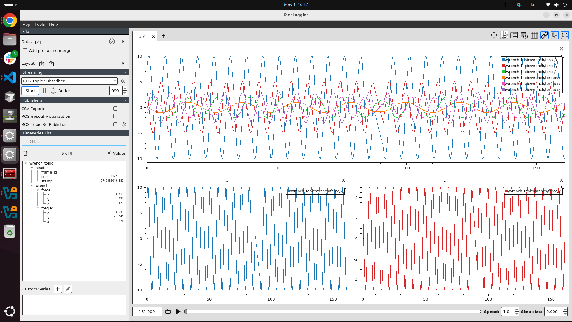
Task: Click the time offset t0 icon
Action: (554, 35)
